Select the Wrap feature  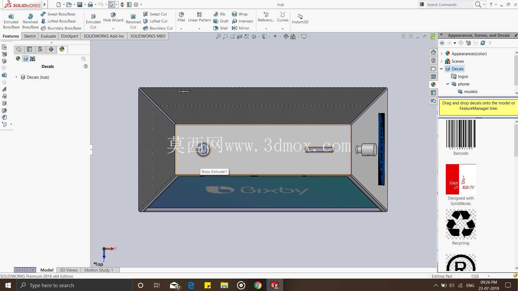click(240, 14)
